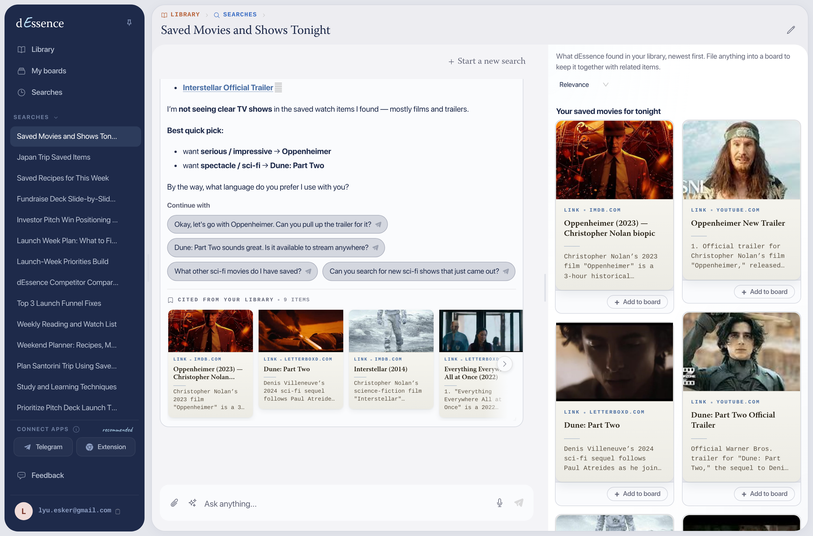The height and width of the screenshot is (536, 813).
Task: Collapse the SEARCHES section chevron
Action: click(x=56, y=117)
